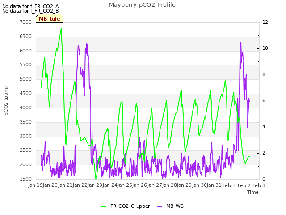Click the purple wind speed peak on Feb 2

coord(241,42)
